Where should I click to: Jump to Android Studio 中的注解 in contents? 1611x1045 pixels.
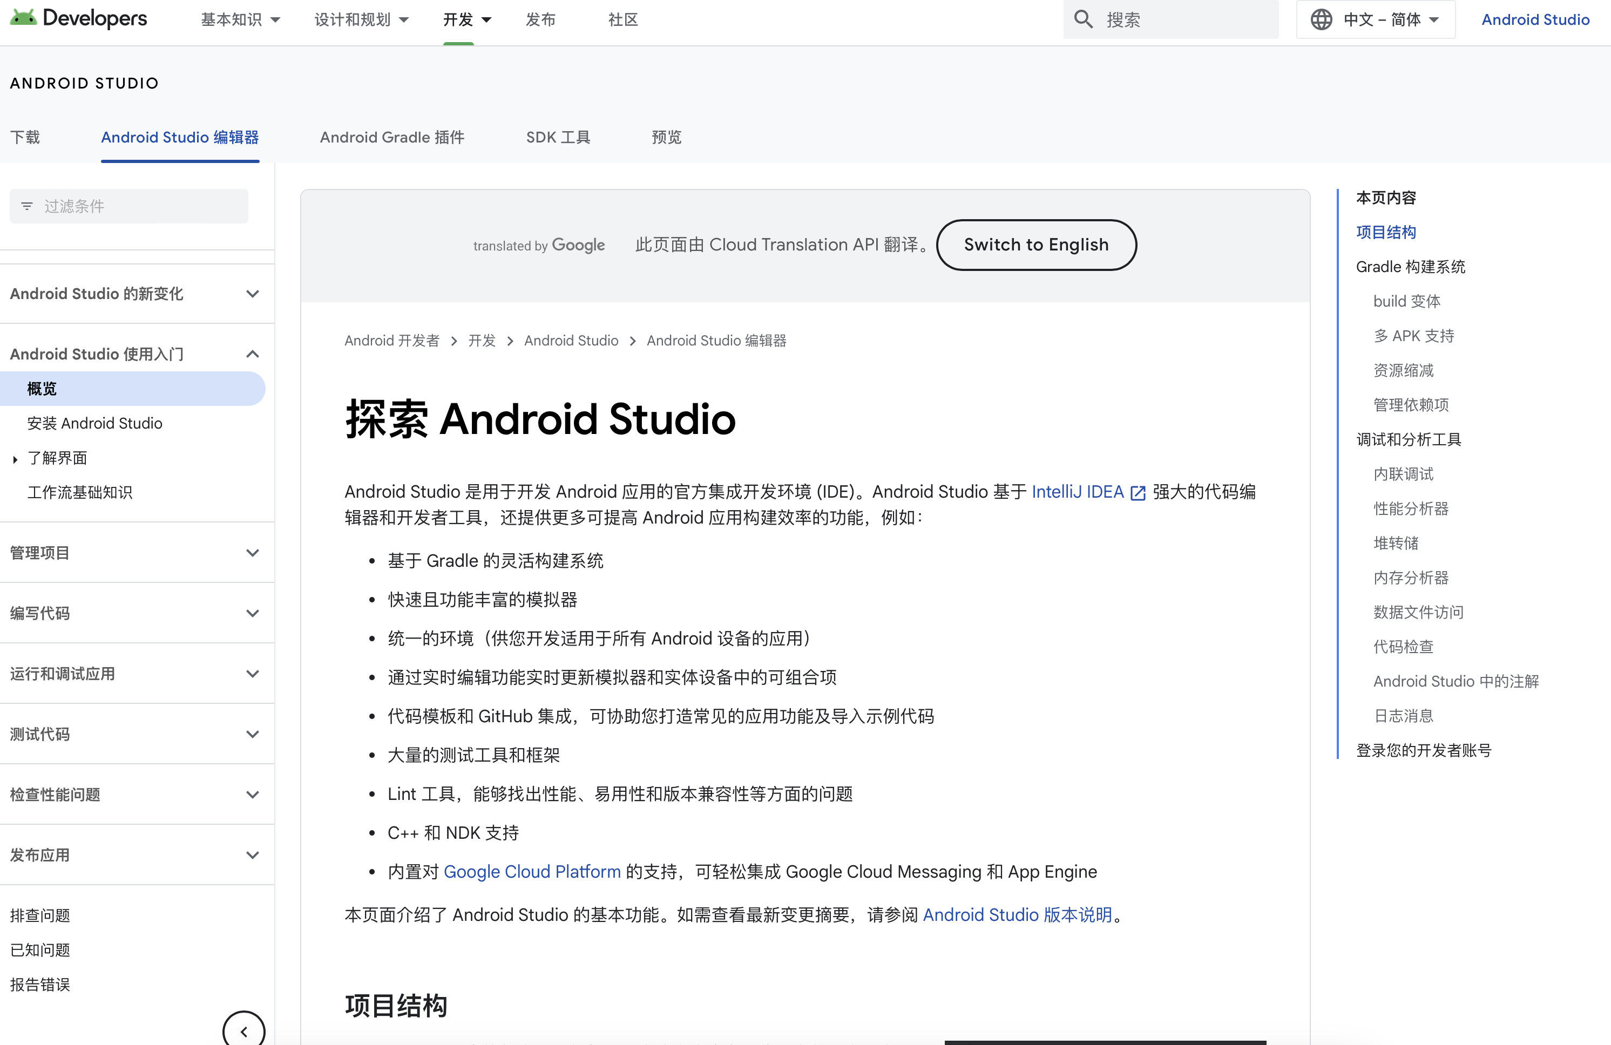(1456, 681)
